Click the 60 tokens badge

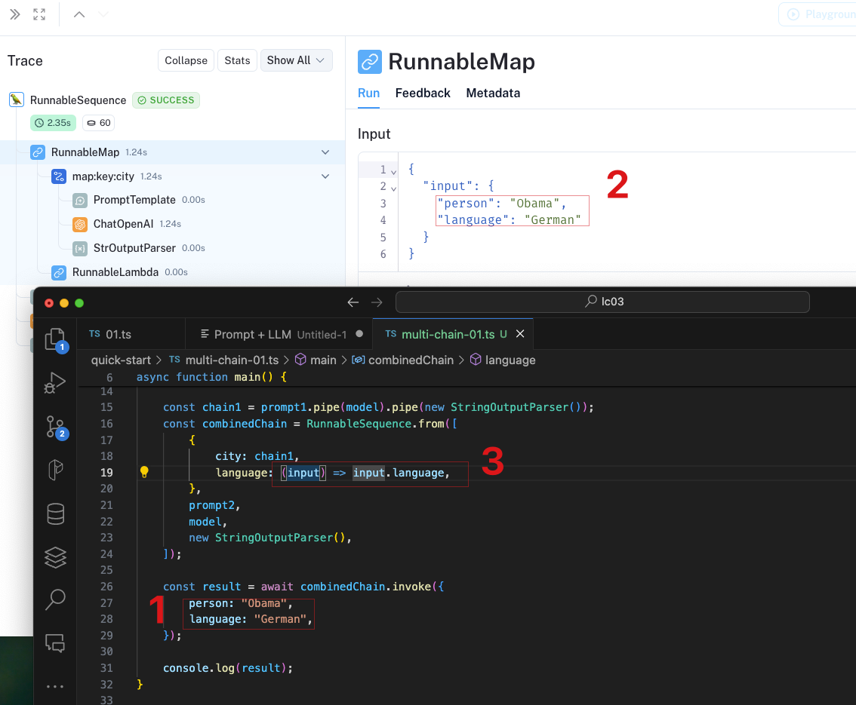(99, 123)
